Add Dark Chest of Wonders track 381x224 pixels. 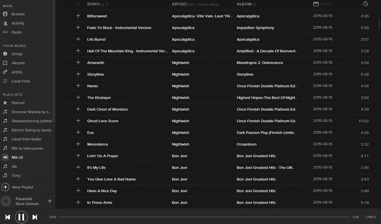78,109
